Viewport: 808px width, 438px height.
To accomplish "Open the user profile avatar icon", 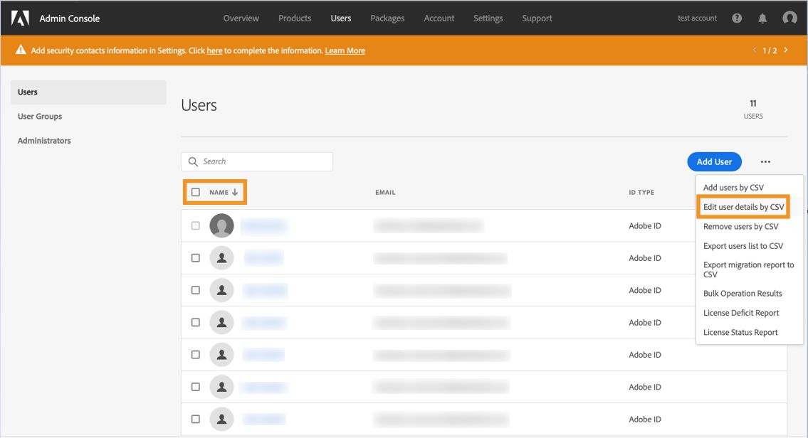I will point(789,18).
